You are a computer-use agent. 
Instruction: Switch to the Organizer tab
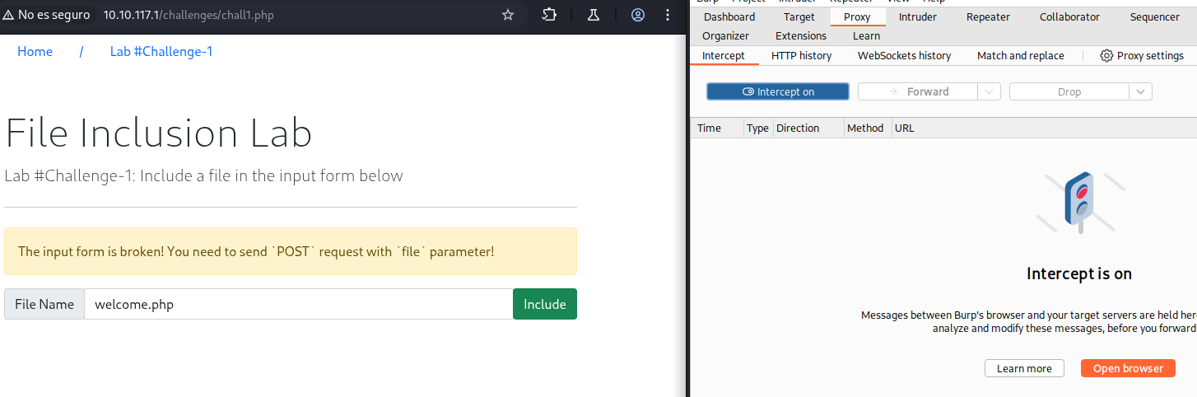726,35
